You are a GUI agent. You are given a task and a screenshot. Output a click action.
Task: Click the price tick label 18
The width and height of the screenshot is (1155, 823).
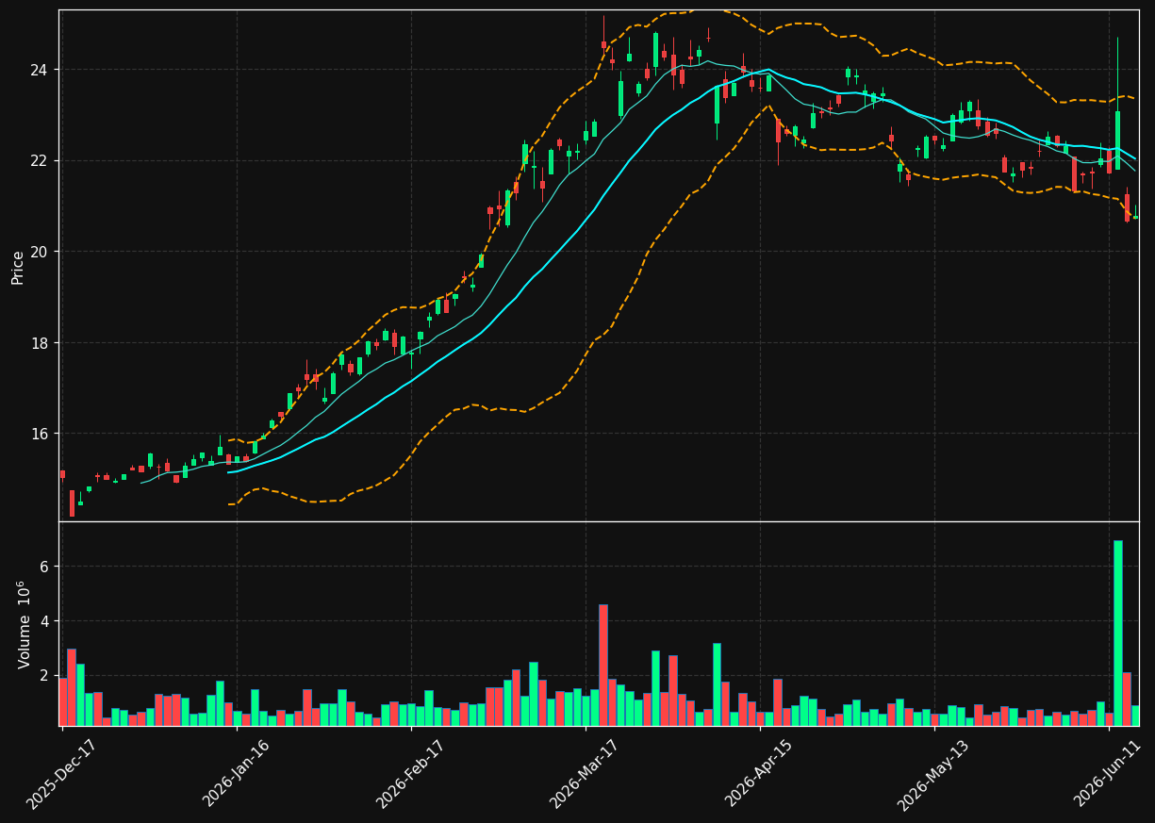pyautogui.click(x=41, y=343)
